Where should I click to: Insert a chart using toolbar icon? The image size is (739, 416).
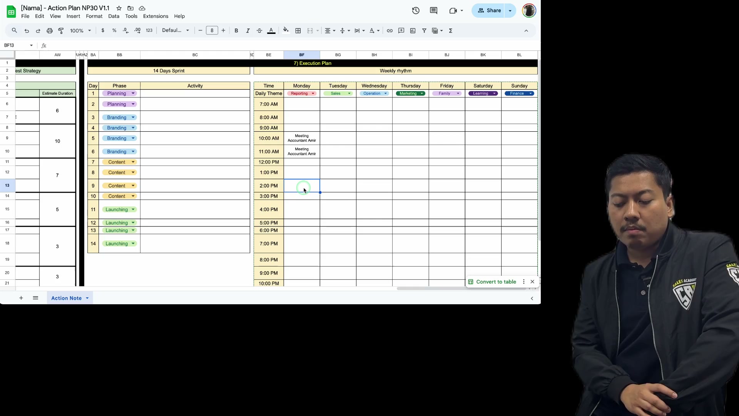coord(413,31)
